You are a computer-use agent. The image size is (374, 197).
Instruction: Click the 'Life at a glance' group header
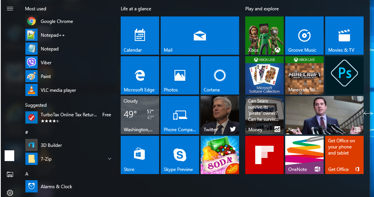[136, 9]
